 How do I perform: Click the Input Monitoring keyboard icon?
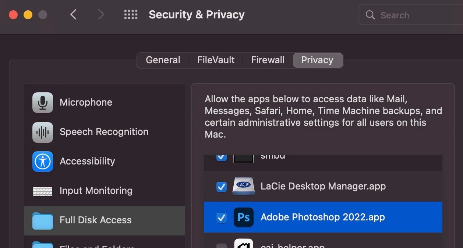43,191
